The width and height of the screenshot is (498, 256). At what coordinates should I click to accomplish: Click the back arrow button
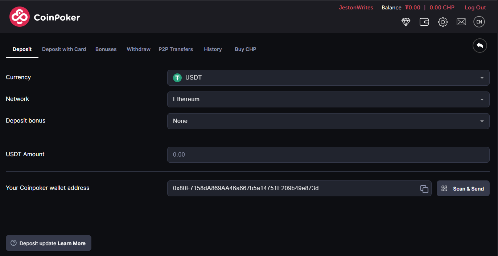[480, 46]
